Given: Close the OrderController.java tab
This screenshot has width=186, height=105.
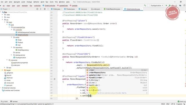Looking at the screenshot, I should click(142, 9).
